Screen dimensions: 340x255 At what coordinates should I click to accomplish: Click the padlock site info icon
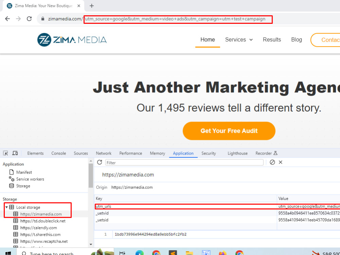click(43, 19)
